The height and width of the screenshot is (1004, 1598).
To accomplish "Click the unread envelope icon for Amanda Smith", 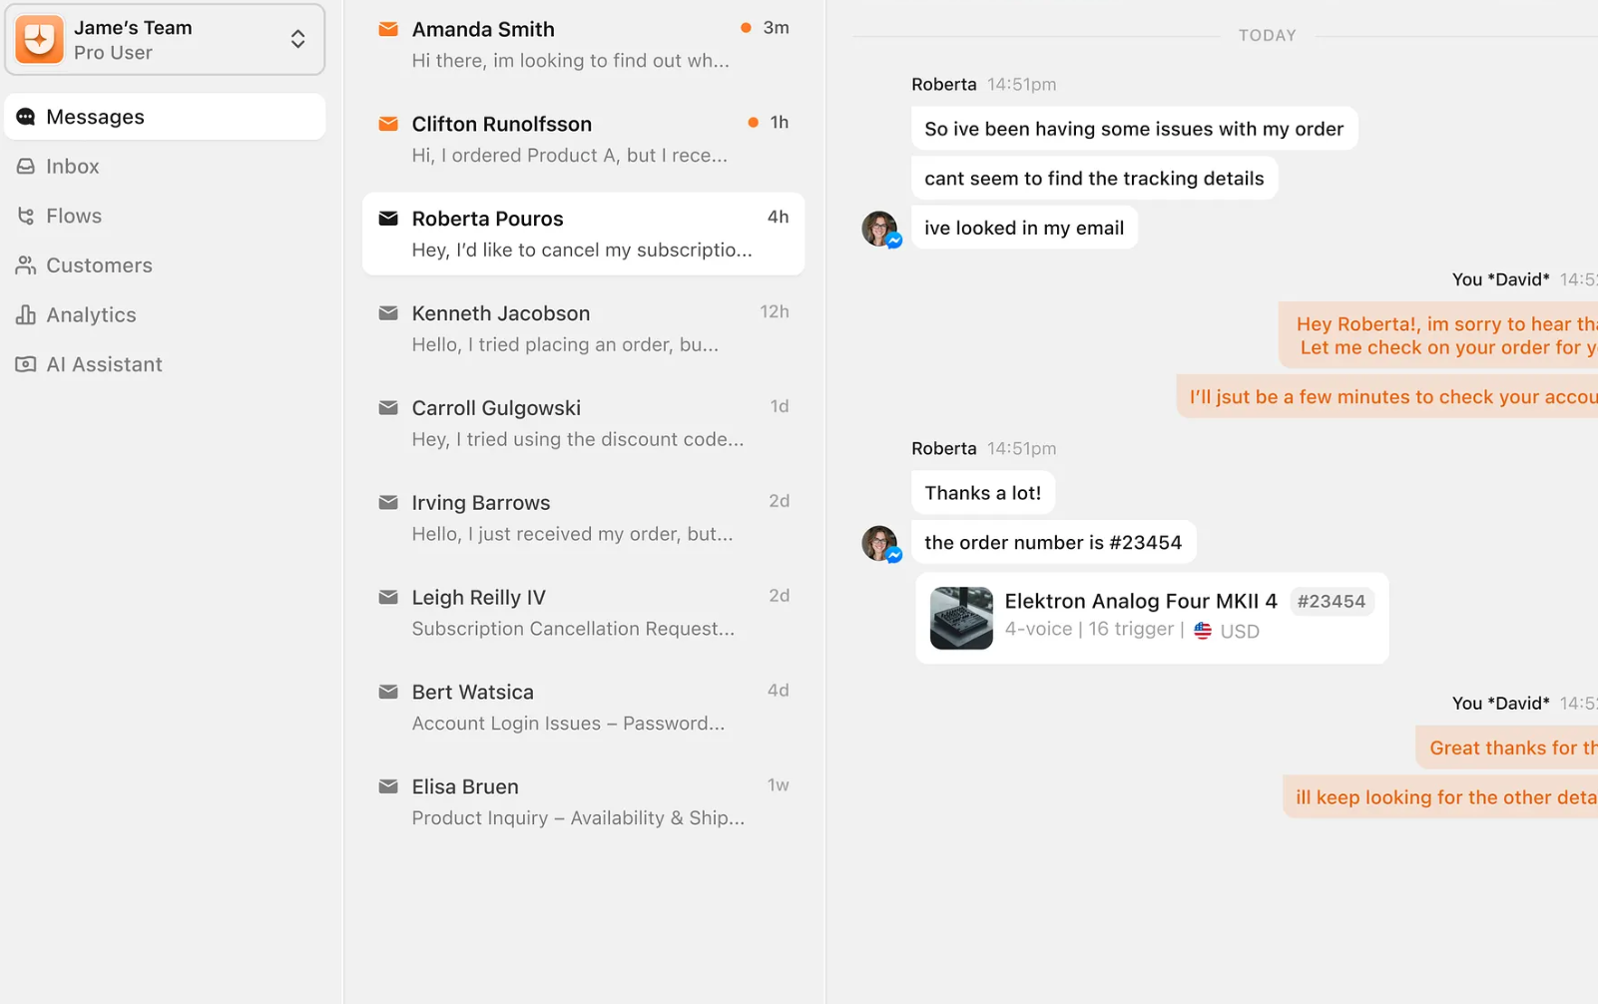I will tap(388, 30).
